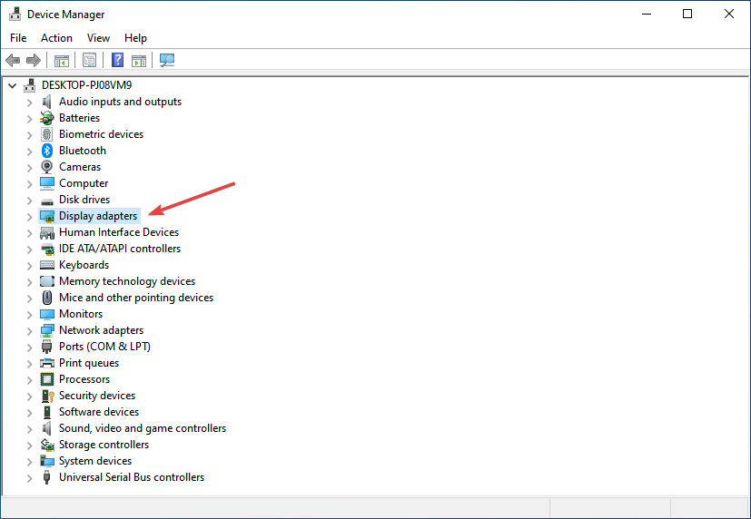Select the Storage controllers label
This screenshot has width=751, height=519.
(104, 445)
